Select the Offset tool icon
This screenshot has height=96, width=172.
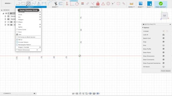[60, 3]
